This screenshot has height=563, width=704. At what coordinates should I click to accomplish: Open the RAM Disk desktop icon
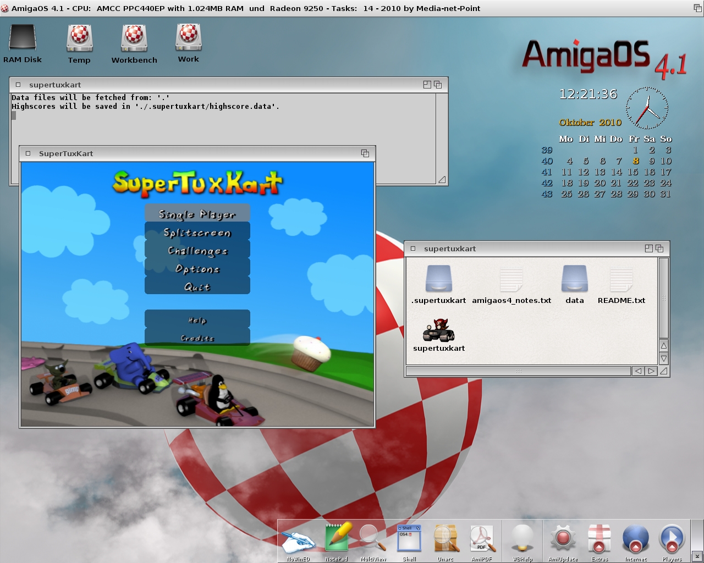coord(23,44)
